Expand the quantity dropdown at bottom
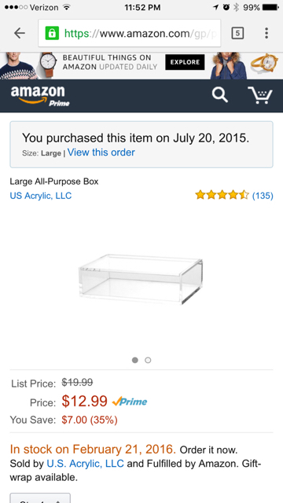This screenshot has width=283, height=503. [x=40, y=497]
